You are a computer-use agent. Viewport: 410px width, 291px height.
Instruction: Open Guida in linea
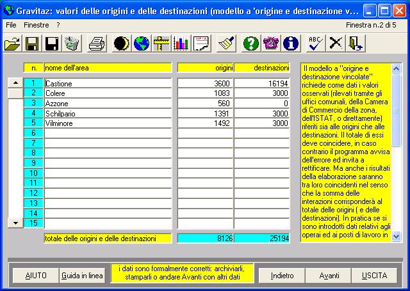point(81,276)
